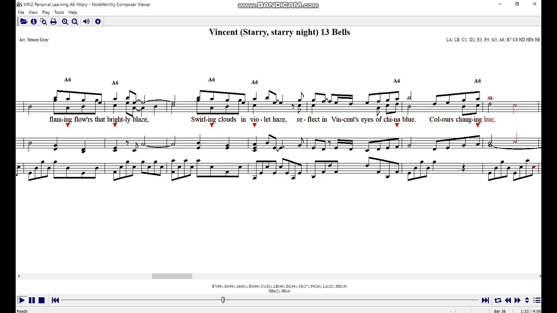557x313 pixels.
Task: Open the file info icon
Action: [34, 22]
